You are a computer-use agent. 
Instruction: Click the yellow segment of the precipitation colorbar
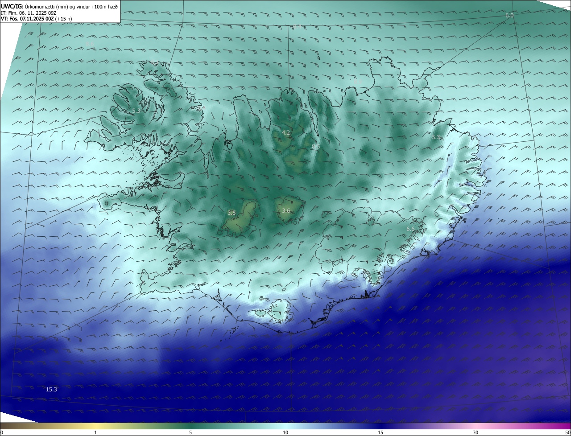tap(96, 426)
